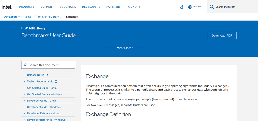Image resolution: width=258 pixels, height=121 pixels.
Task: Click external link icon beside Release Notes
Action: [x=47, y=75]
